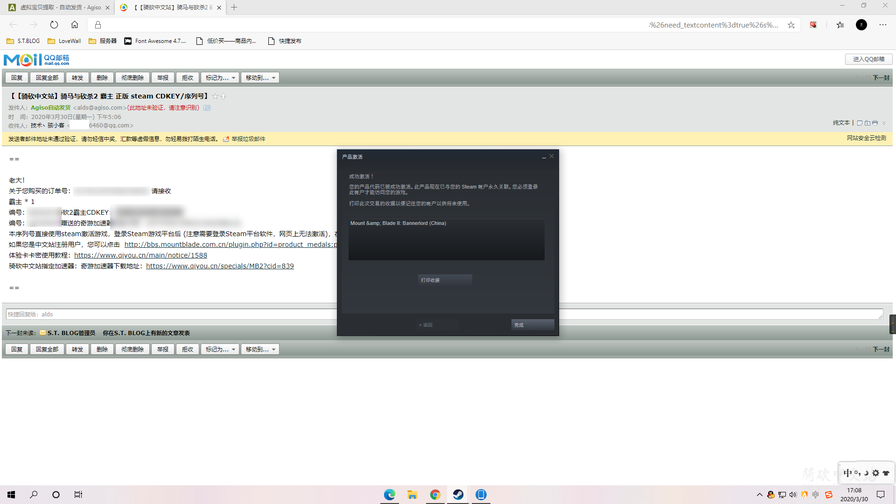Open the blue app icon next to Steam
Viewport: 896px width, 504px height.
(481, 495)
